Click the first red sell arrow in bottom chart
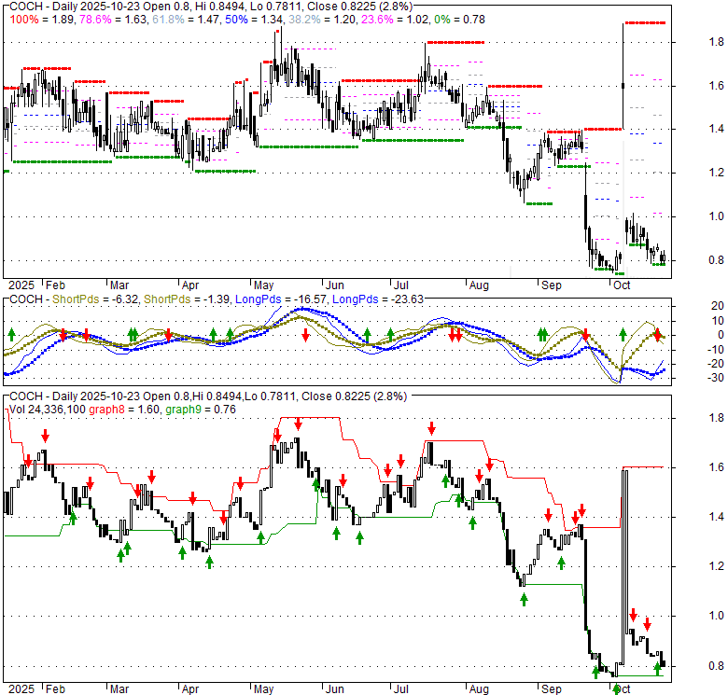 (45, 435)
